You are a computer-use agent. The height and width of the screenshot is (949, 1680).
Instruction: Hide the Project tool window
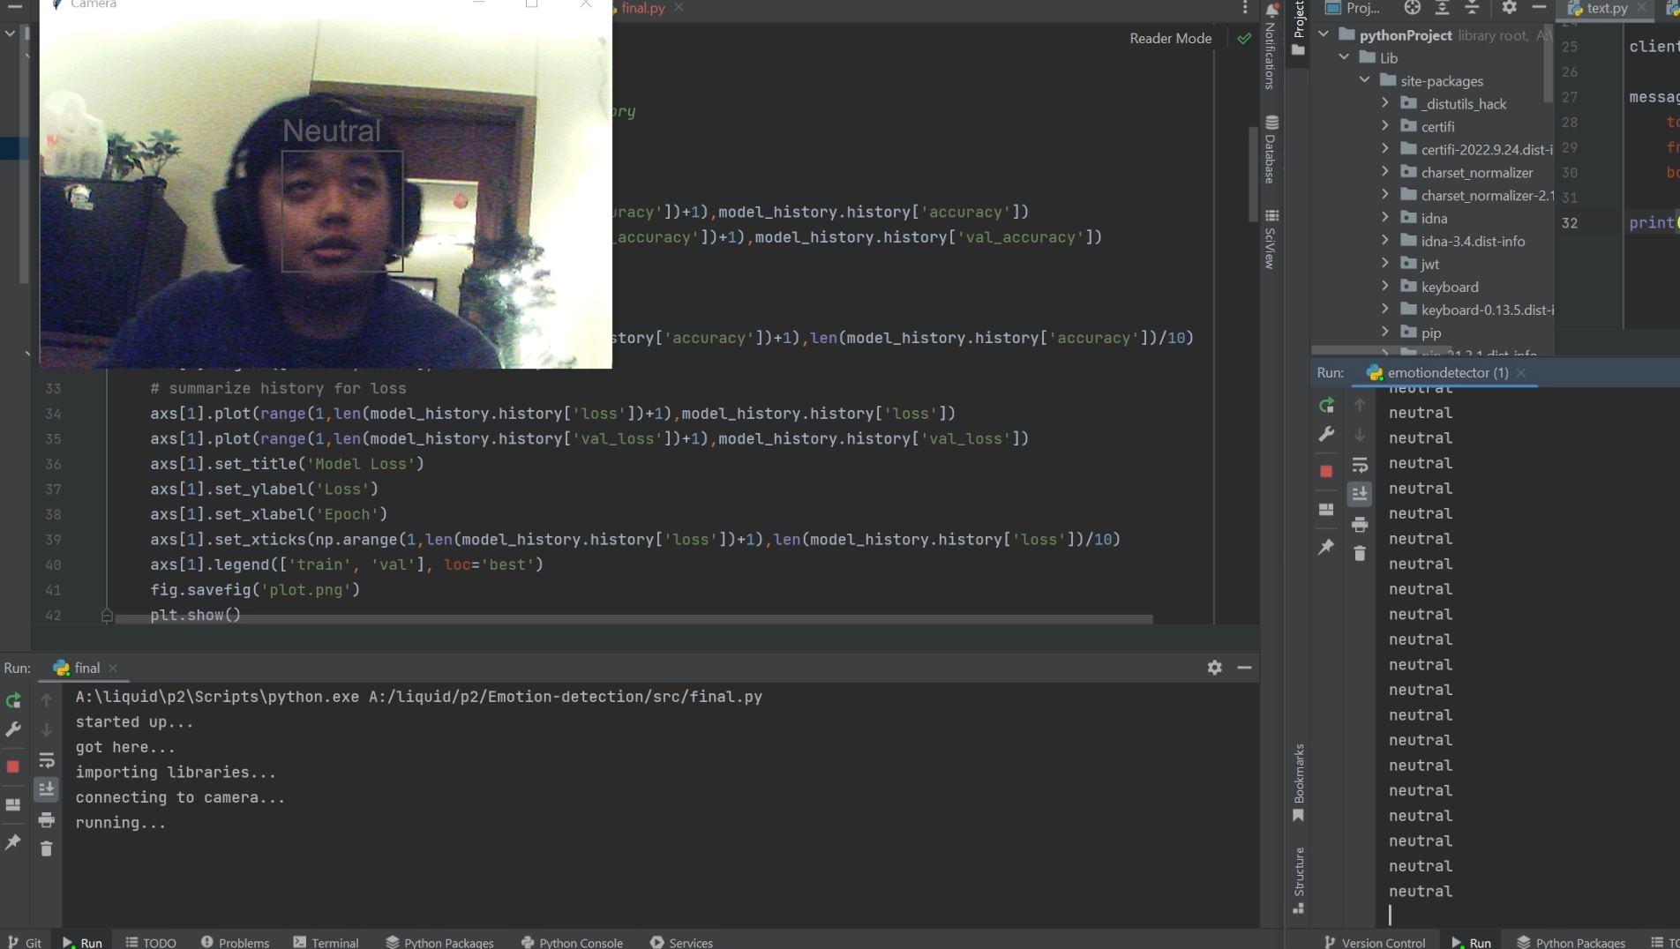(x=1539, y=8)
